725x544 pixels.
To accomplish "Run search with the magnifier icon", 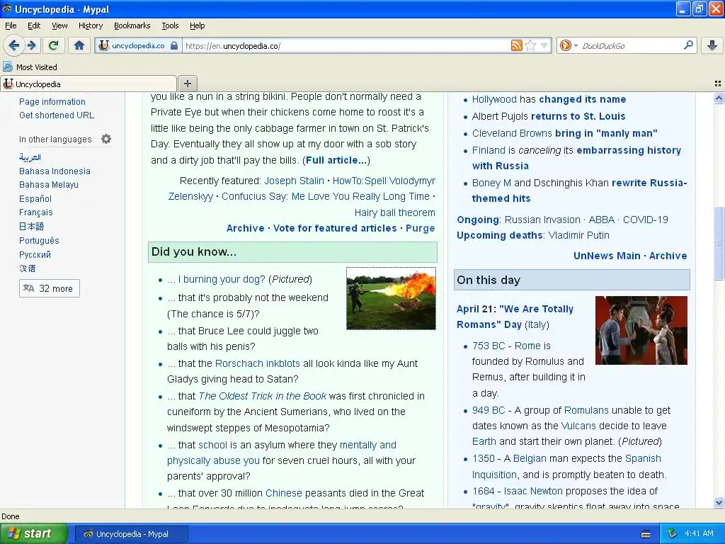I will pos(688,45).
